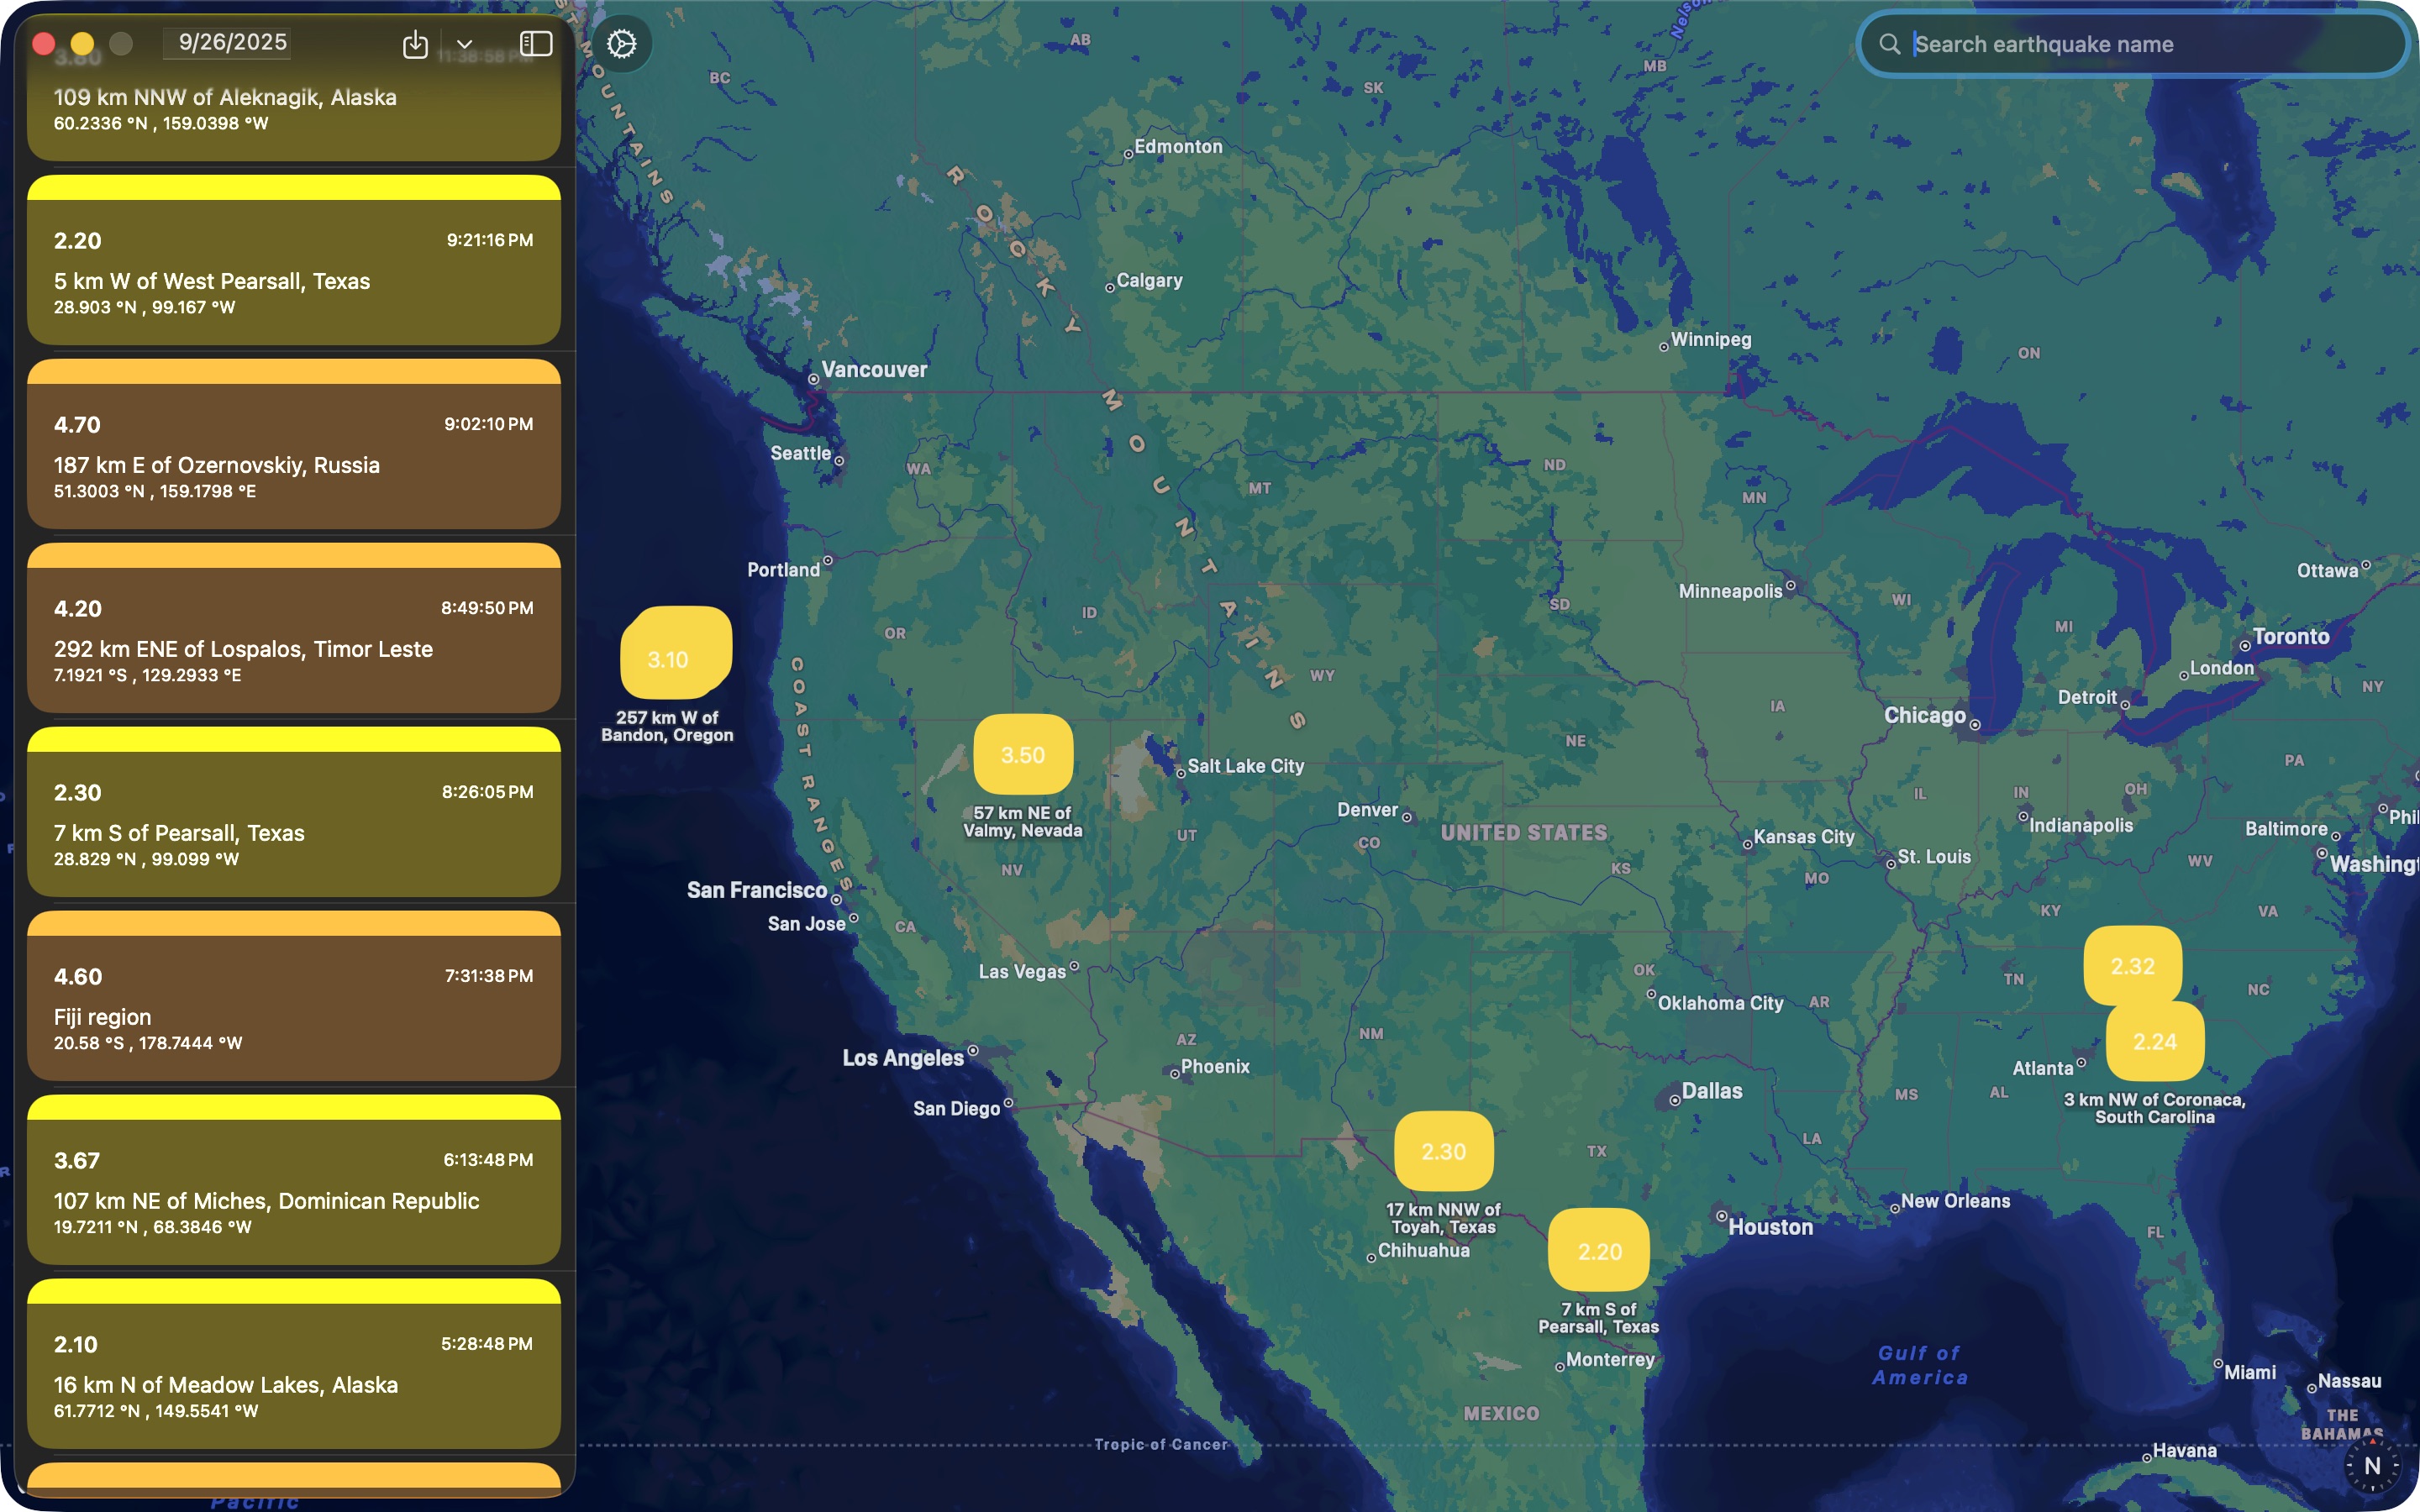Select the 16 km N of Meadow Lakes entry
This screenshot has height=1512, width=2420.
pos(293,1376)
